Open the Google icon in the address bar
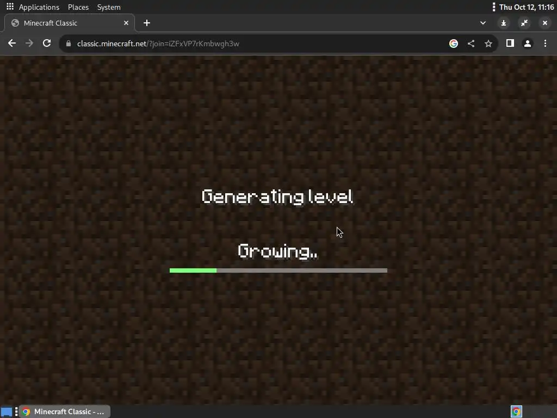Image resolution: width=557 pixels, height=418 pixels. (453, 44)
